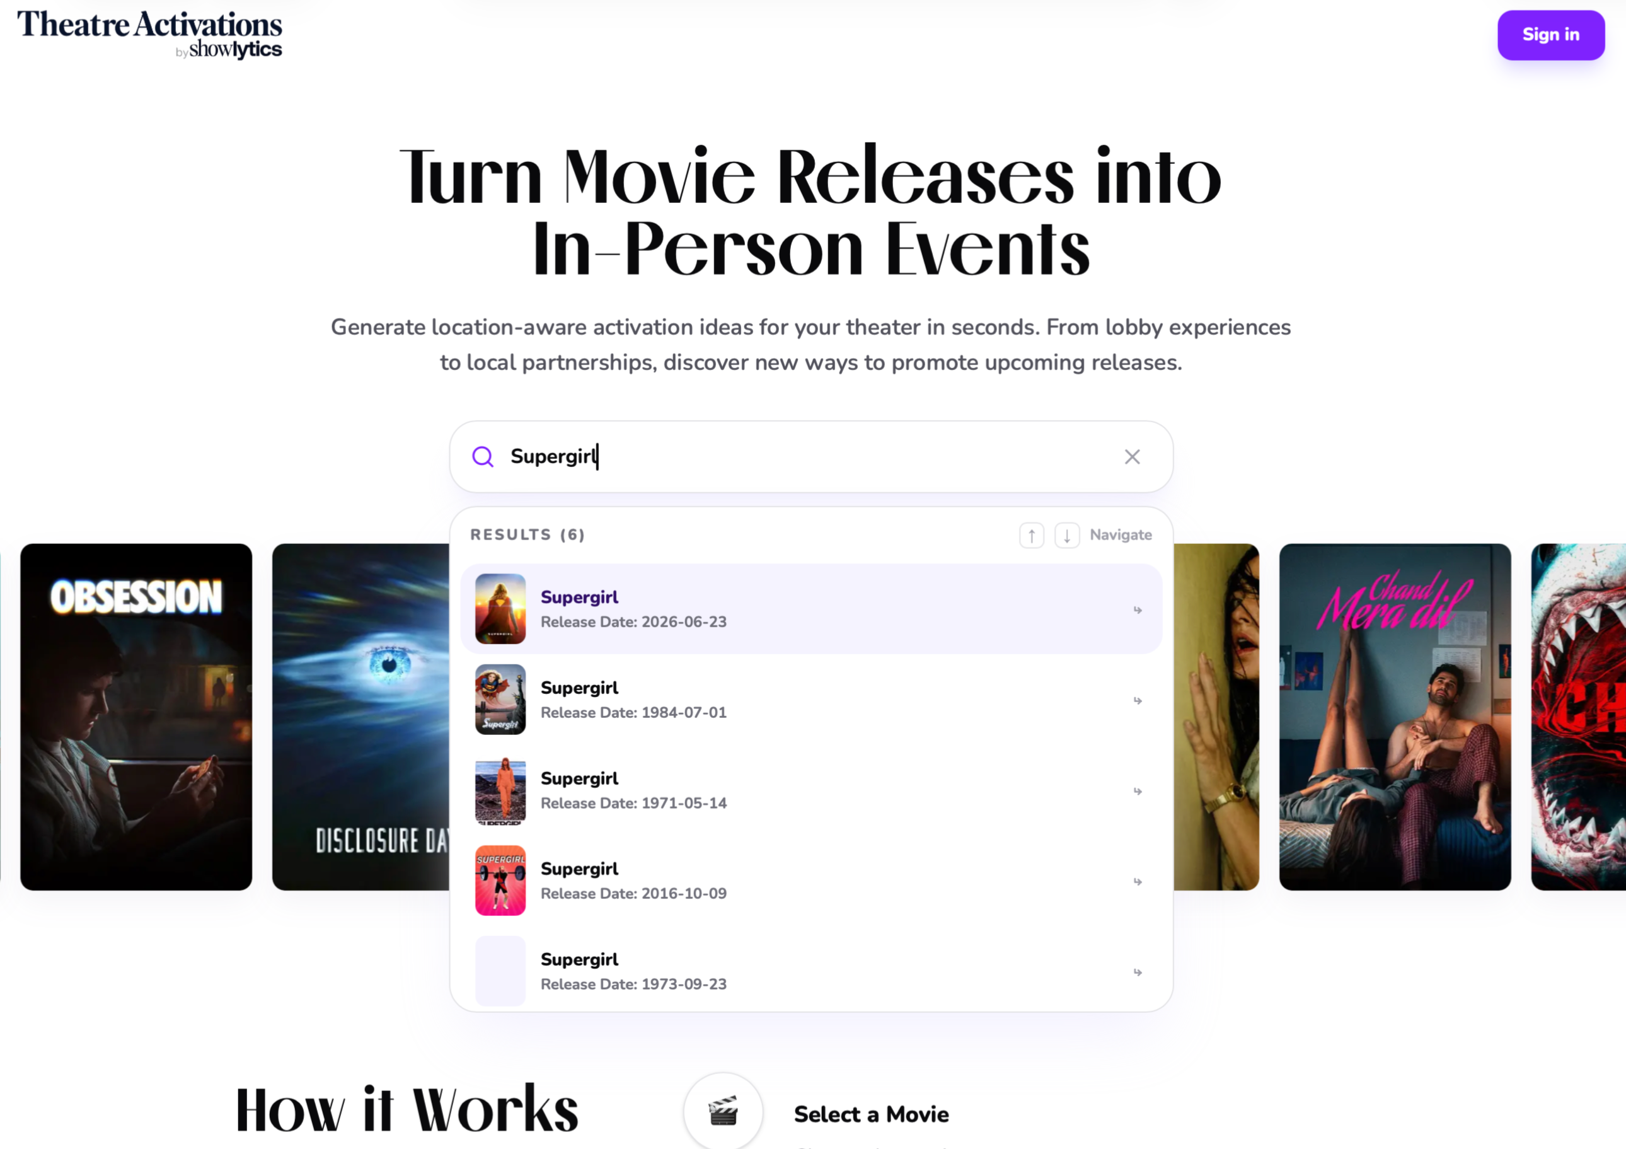Click enter arrow icon on 1971-05-14 result
The height and width of the screenshot is (1149, 1626).
click(1138, 791)
